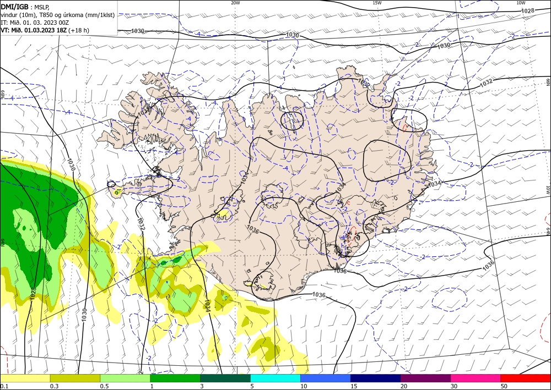The image size is (551, 390).
Task: Click the yellow 0.1–0.3 mm legend swatch
Action: click(x=25, y=378)
